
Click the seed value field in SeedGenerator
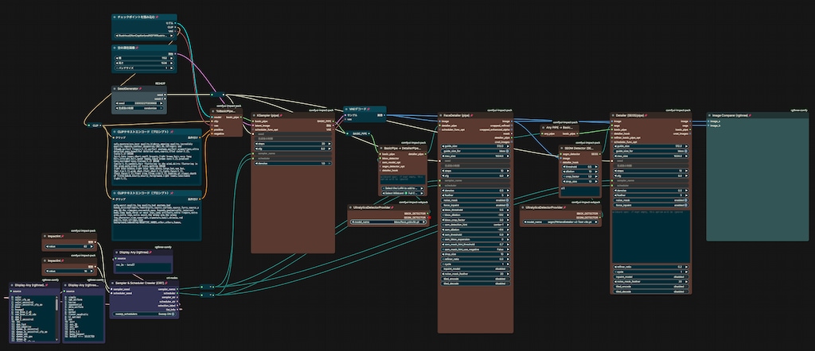tap(139, 102)
